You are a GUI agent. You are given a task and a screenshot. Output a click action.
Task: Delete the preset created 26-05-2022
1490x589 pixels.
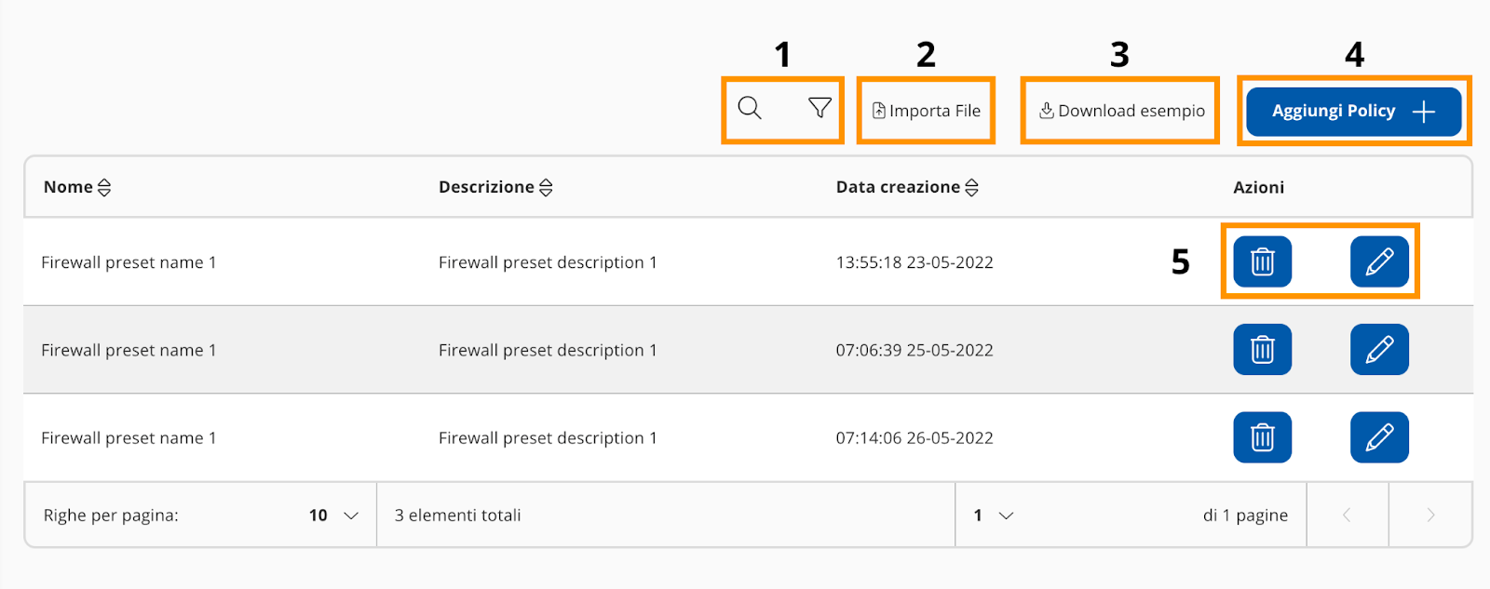pos(1262,437)
